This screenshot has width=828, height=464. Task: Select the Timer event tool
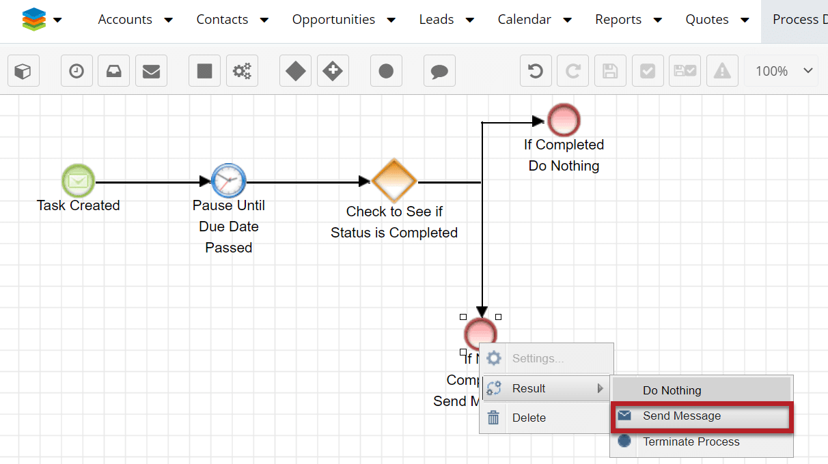tap(76, 70)
